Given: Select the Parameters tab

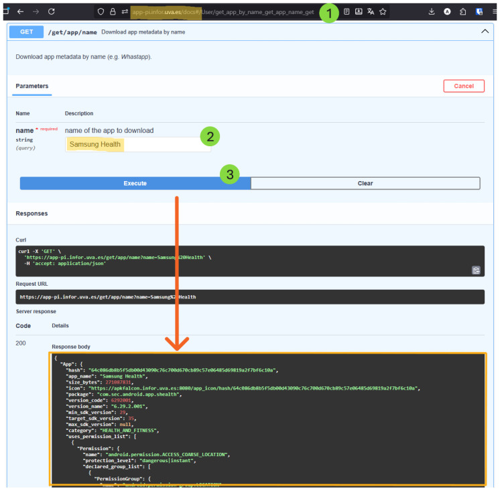Looking at the screenshot, I should click(x=32, y=86).
